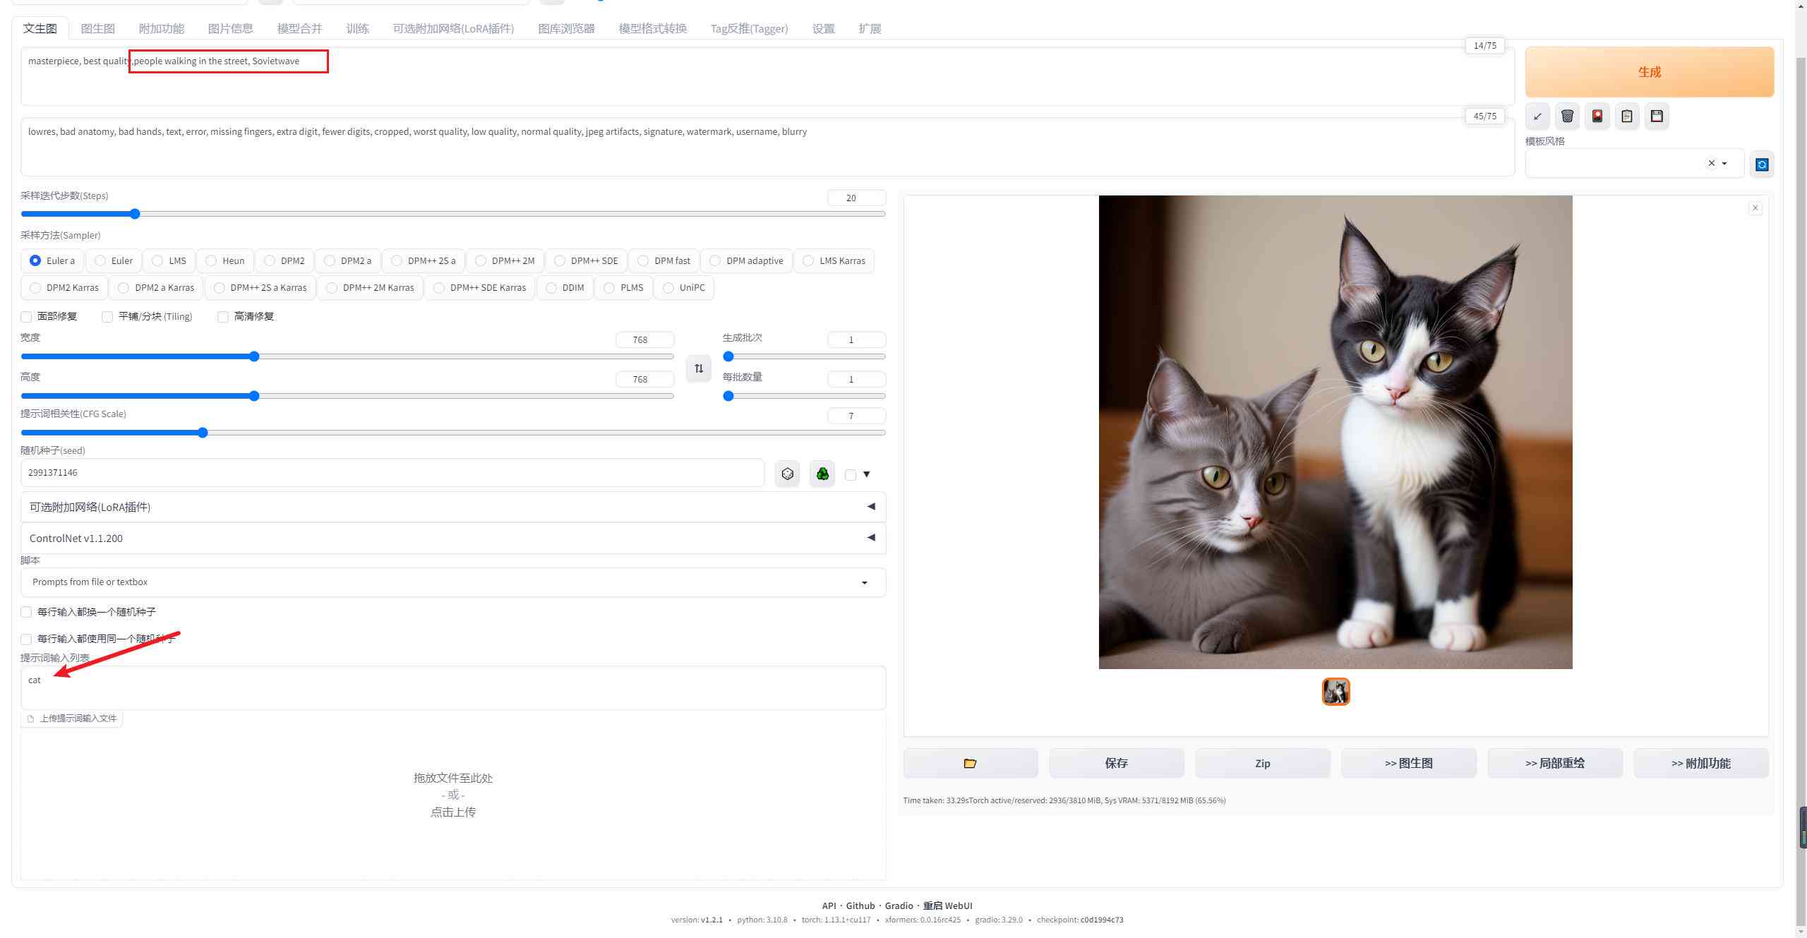Clear the template style selection with X
1807x938 pixels.
pos(1711,163)
